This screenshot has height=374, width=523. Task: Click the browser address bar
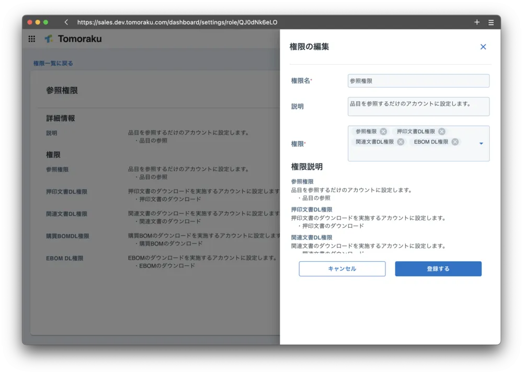coord(209,22)
